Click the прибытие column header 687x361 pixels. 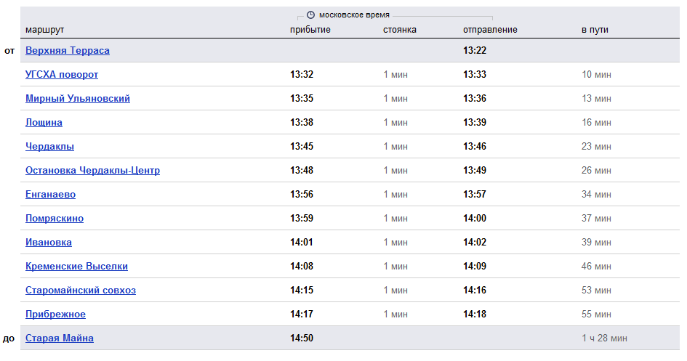310,30
